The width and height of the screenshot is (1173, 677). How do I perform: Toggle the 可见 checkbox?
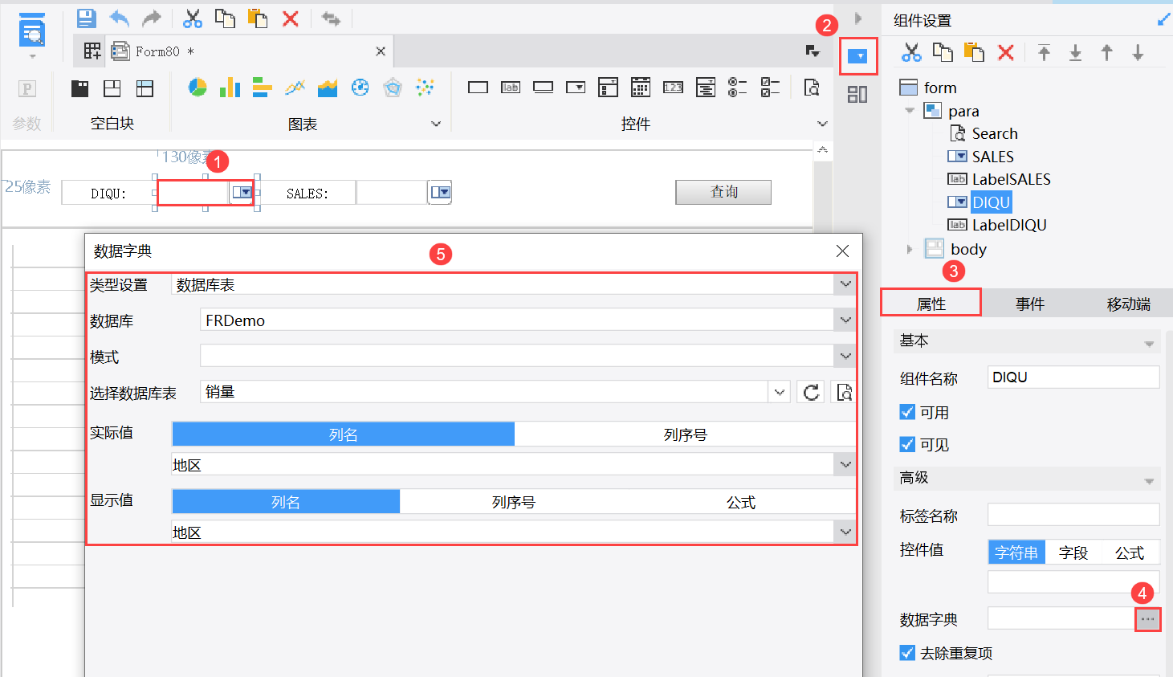tap(907, 444)
